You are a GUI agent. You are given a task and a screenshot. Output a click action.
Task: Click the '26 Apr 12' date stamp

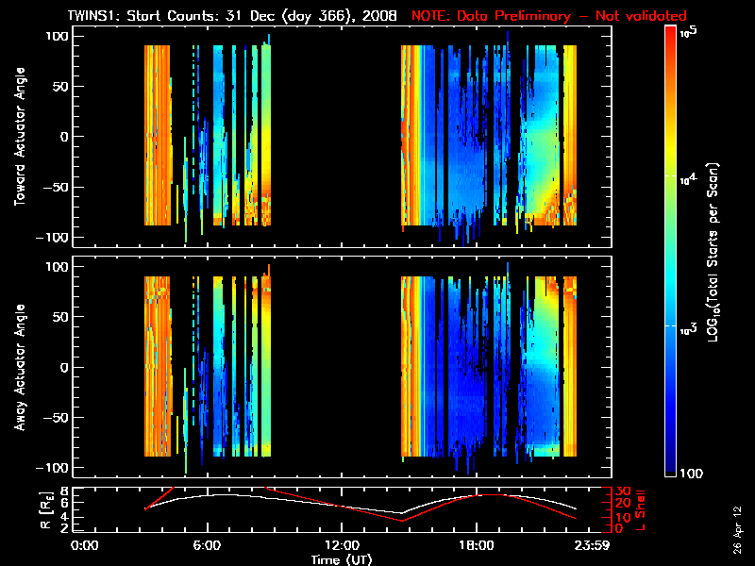[x=738, y=529]
